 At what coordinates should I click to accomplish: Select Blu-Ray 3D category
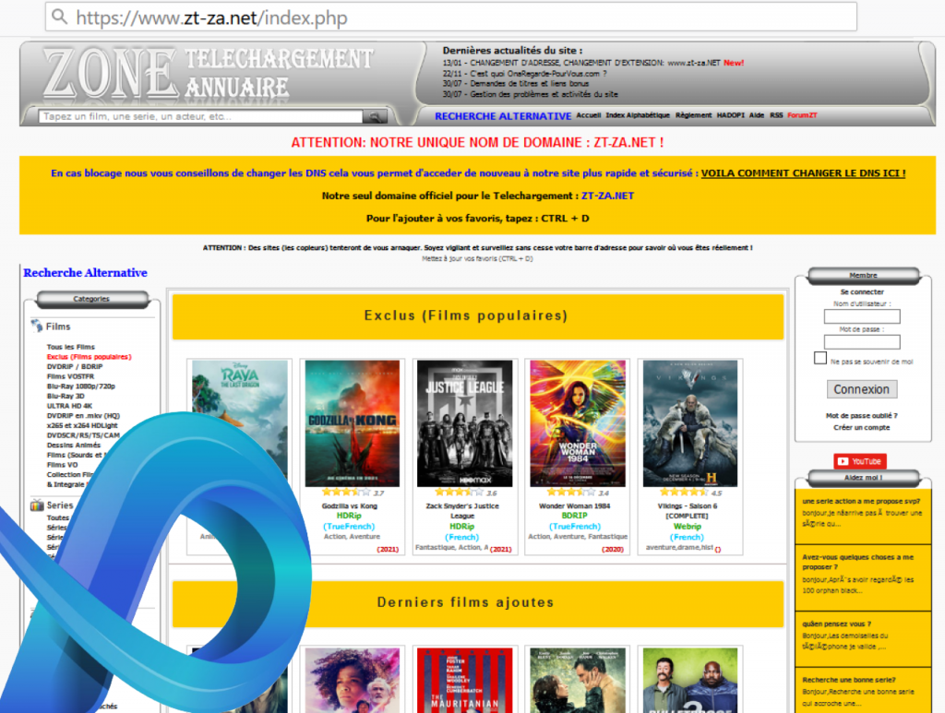point(66,397)
